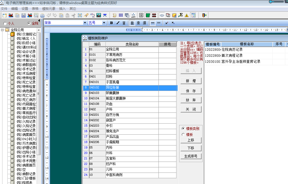Click the exit door icon on toolbar
Screen dimensions: 288x184
pos(204,16)
